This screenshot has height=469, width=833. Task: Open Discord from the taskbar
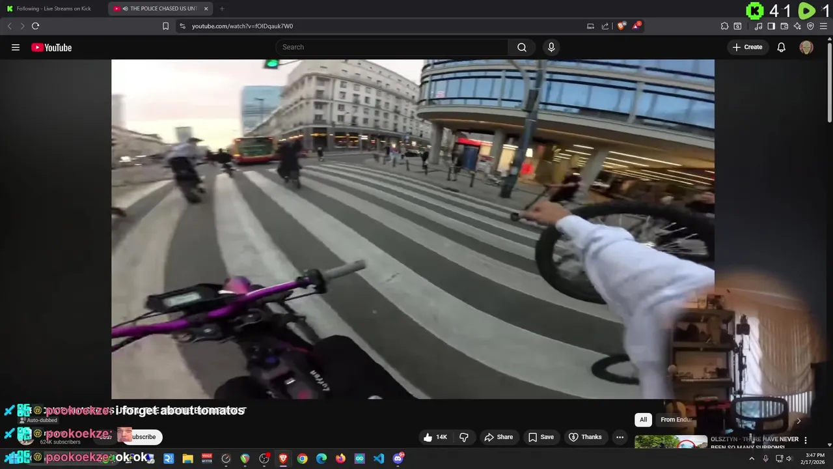(398, 459)
